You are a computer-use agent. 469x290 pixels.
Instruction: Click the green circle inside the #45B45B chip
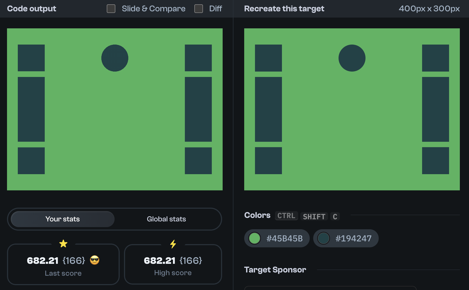coord(254,238)
